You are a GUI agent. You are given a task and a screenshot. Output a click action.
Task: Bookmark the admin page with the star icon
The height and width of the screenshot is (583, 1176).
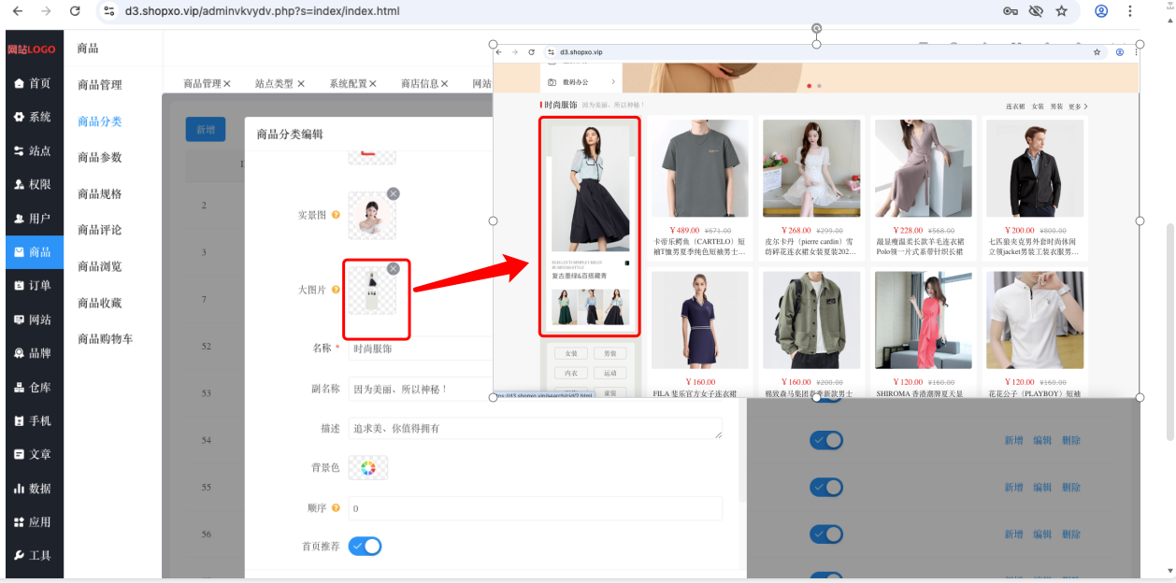1062,11
